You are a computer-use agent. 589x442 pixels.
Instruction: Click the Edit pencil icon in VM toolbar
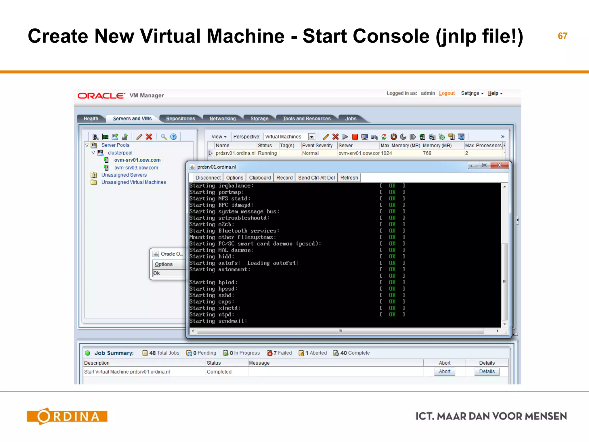click(x=326, y=137)
